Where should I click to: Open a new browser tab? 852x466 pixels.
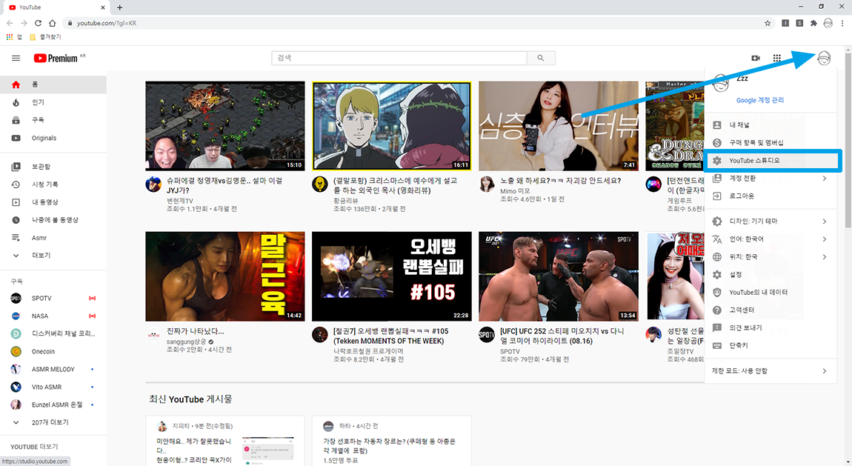coord(119,7)
